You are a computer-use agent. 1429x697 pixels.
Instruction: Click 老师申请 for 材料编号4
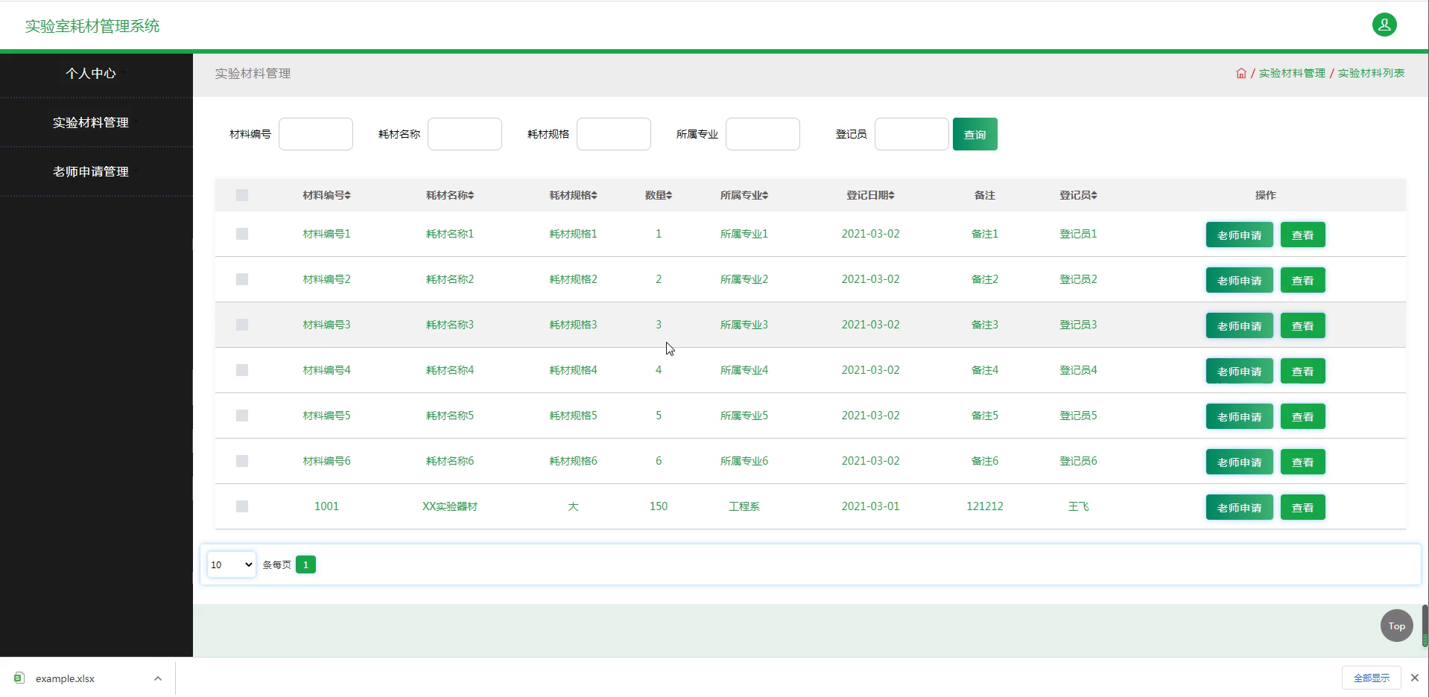(1239, 372)
